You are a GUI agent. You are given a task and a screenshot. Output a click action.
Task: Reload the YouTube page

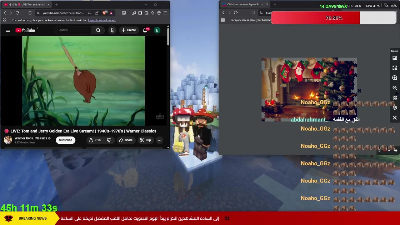coord(17,13)
